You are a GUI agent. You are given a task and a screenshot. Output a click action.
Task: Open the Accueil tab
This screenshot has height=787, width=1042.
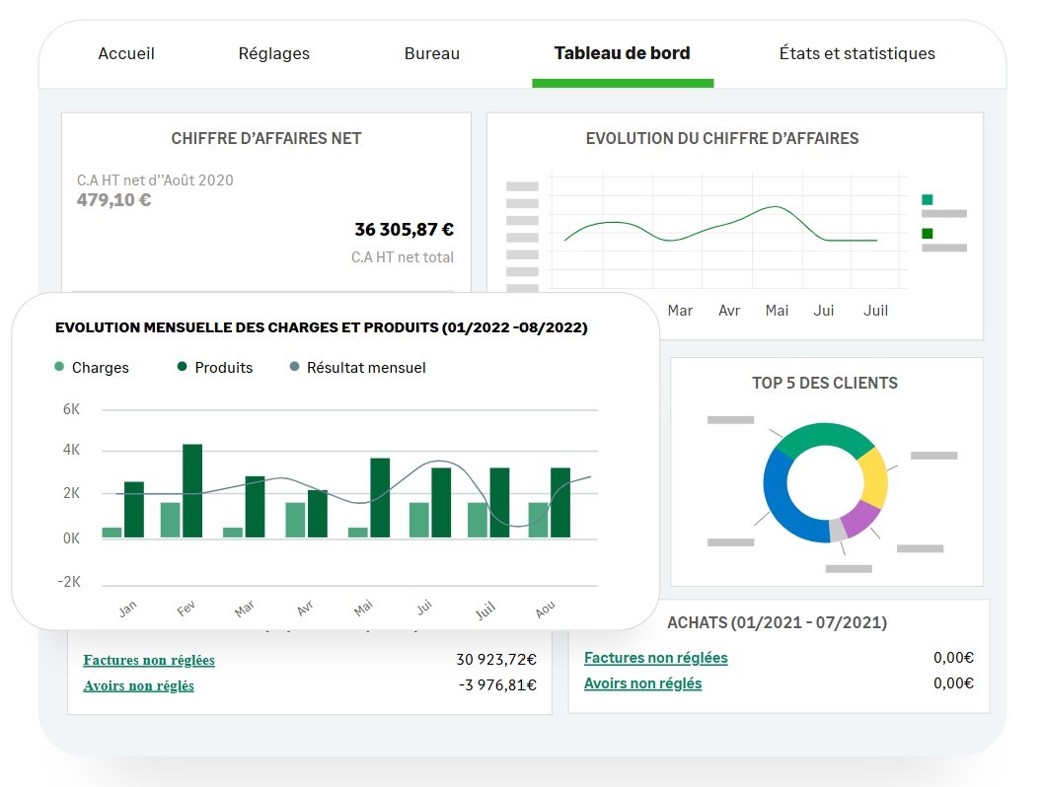[126, 53]
